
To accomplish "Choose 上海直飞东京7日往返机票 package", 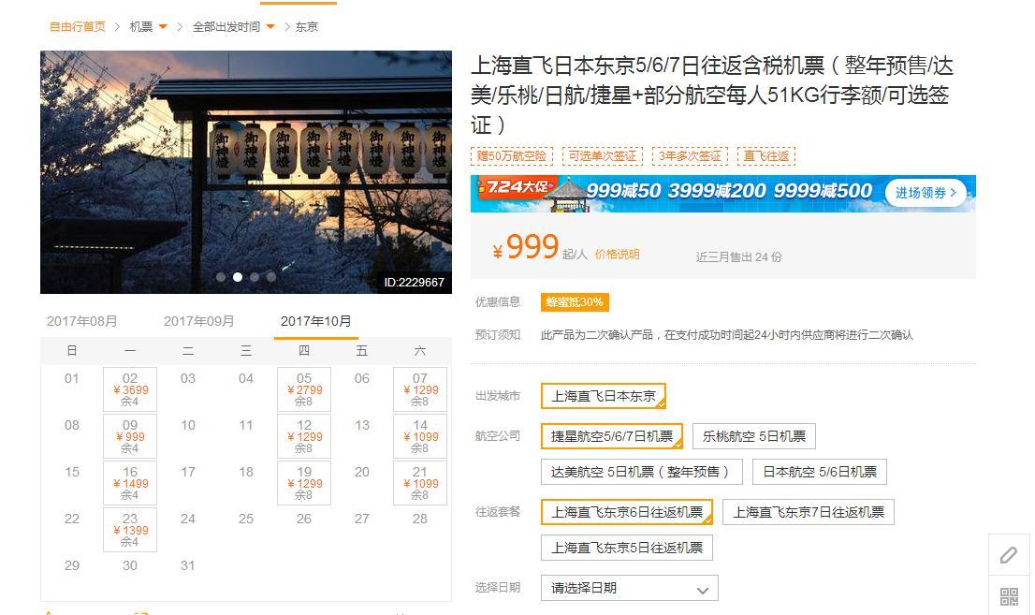I will [809, 513].
